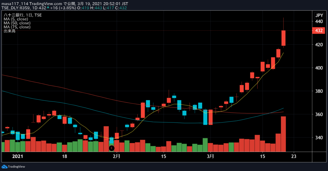Click the TradingView logo icon
Image resolution: width=328 pixels, height=171 pixels.
[4, 167]
